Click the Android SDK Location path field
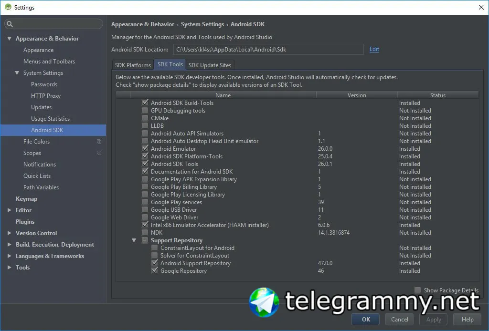The image size is (489, 331). (x=268, y=49)
